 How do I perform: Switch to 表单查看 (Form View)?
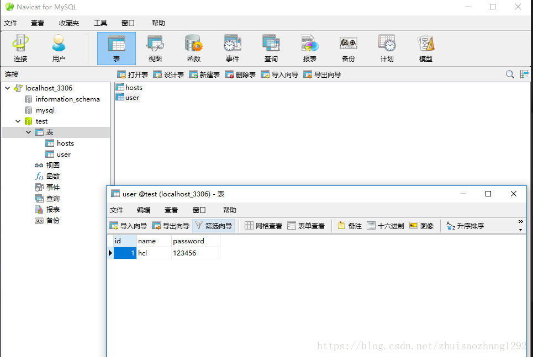click(x=306, y=226)
